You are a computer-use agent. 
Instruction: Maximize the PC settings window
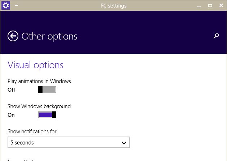click(210, 6)
